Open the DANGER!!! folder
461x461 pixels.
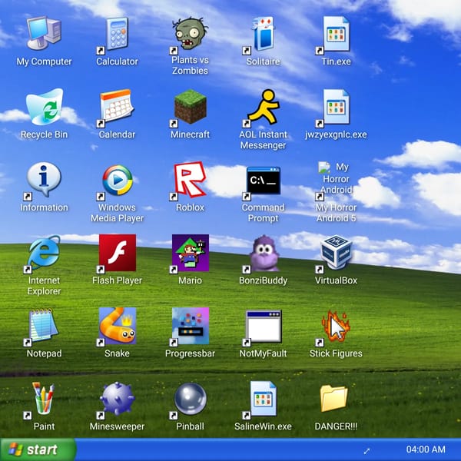tap(334, 398)
